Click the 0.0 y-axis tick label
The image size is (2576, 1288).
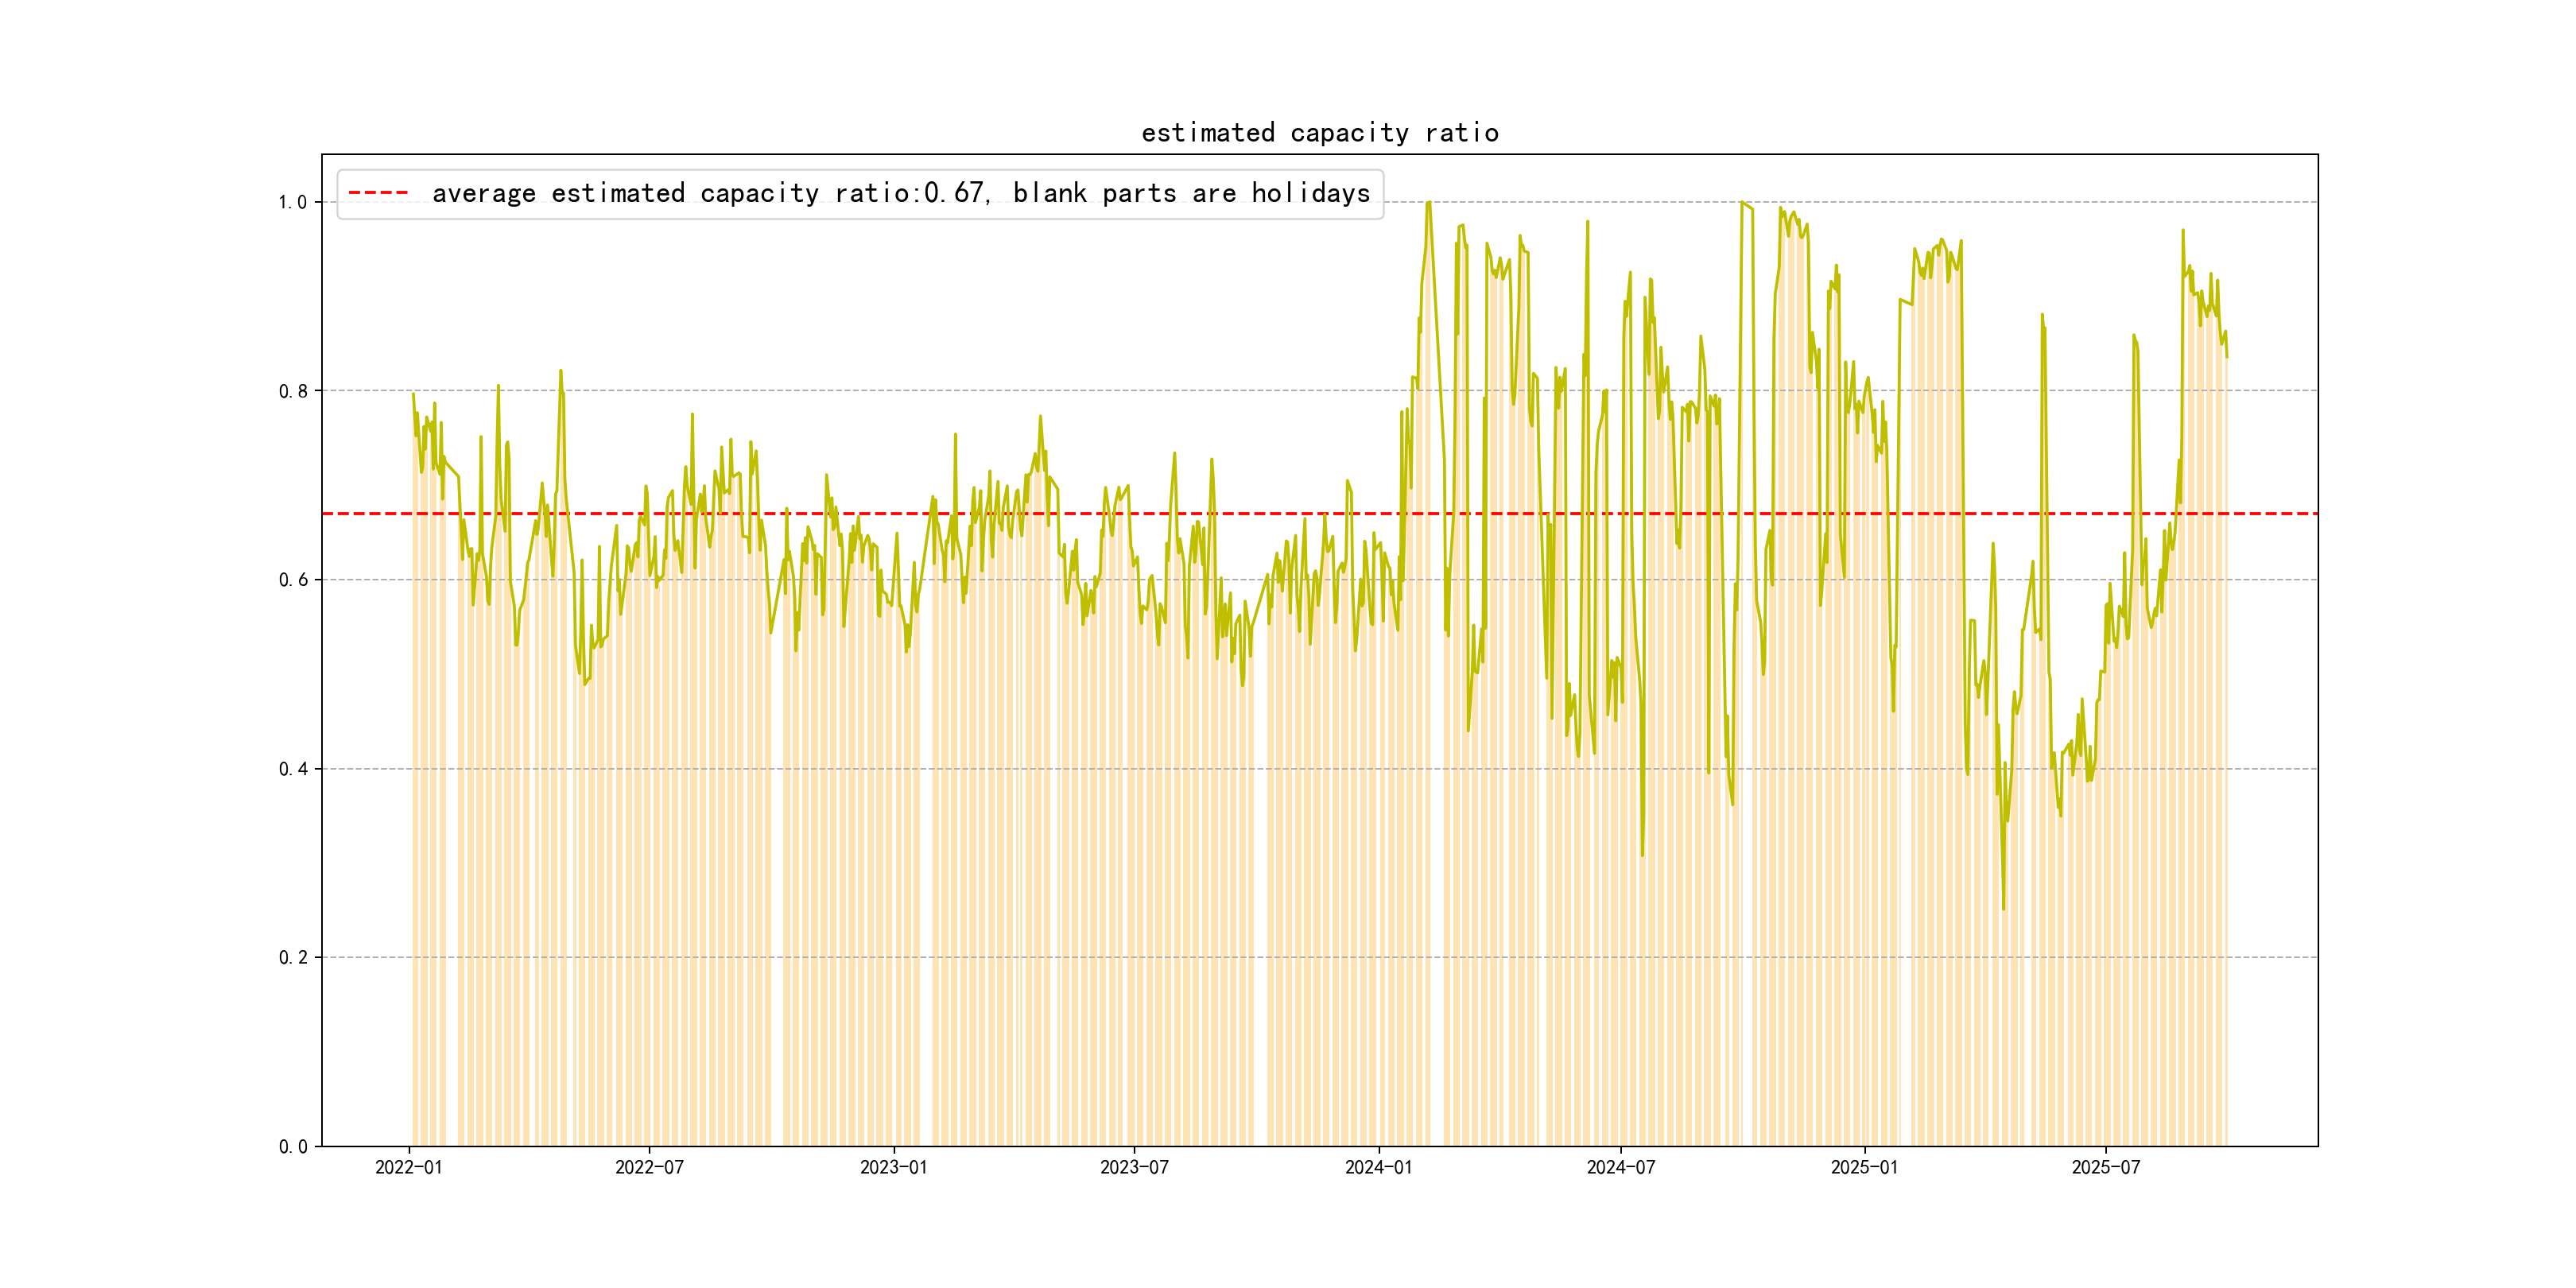pyautogui.click(x=292, y=1146)
